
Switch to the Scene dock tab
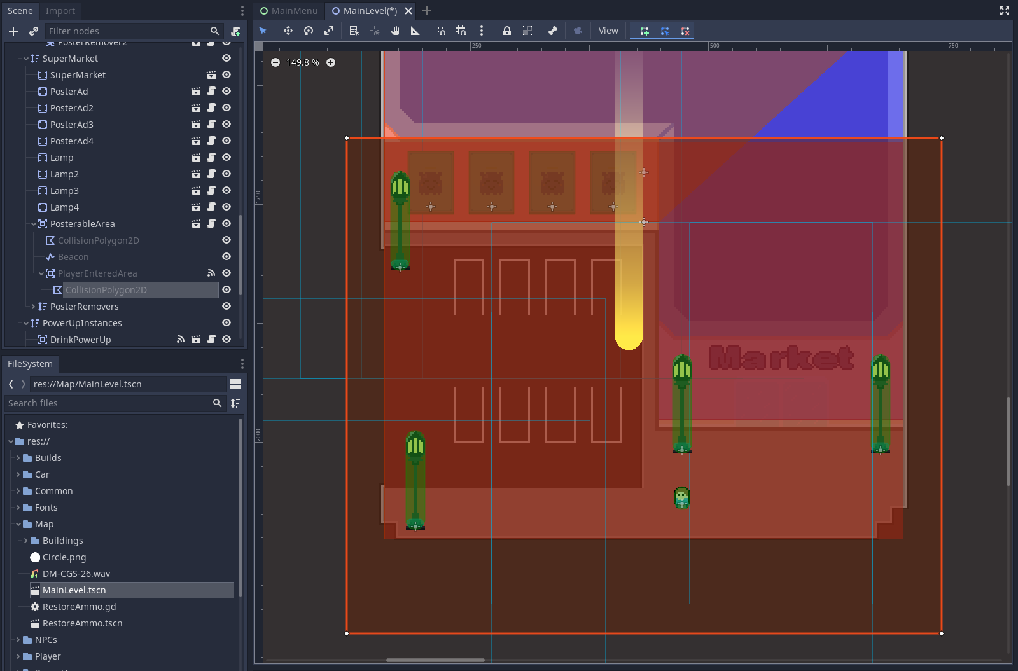pos(20,11)
